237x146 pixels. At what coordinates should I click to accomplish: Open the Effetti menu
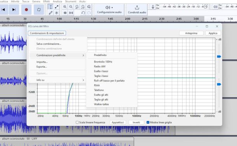coord(46,2)
